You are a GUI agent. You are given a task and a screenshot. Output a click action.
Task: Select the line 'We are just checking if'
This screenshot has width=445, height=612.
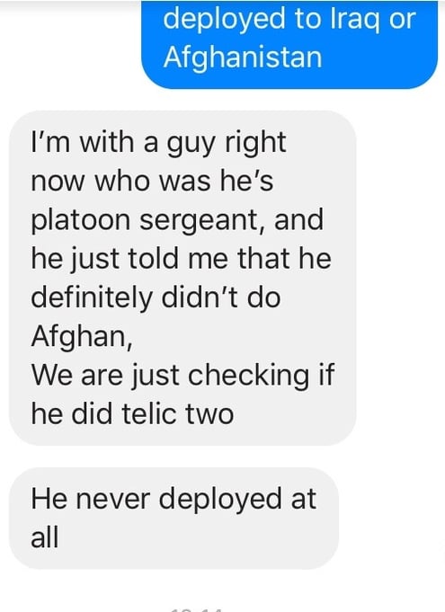(182, 376)
